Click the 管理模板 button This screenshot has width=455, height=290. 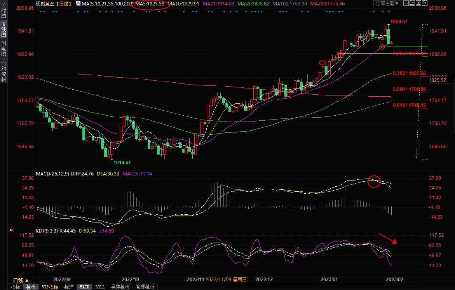click(x=145, y=287)
